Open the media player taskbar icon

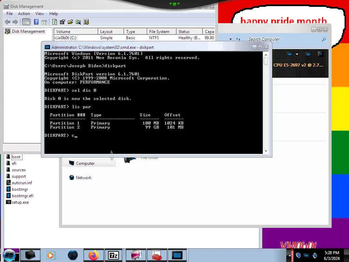coord(51,255)
